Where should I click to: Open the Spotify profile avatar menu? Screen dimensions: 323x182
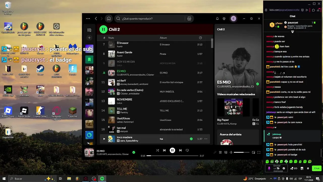pos(233,18)
